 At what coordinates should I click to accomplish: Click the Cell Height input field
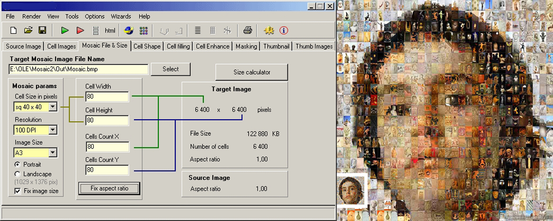107,120
